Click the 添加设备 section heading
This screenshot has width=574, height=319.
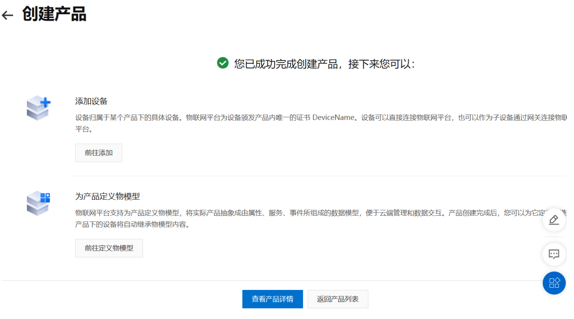click(x=91, y=101)
